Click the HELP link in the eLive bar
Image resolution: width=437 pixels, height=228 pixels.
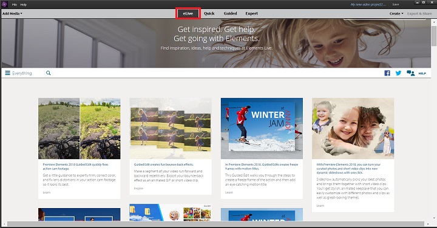[x=422, y=73]
